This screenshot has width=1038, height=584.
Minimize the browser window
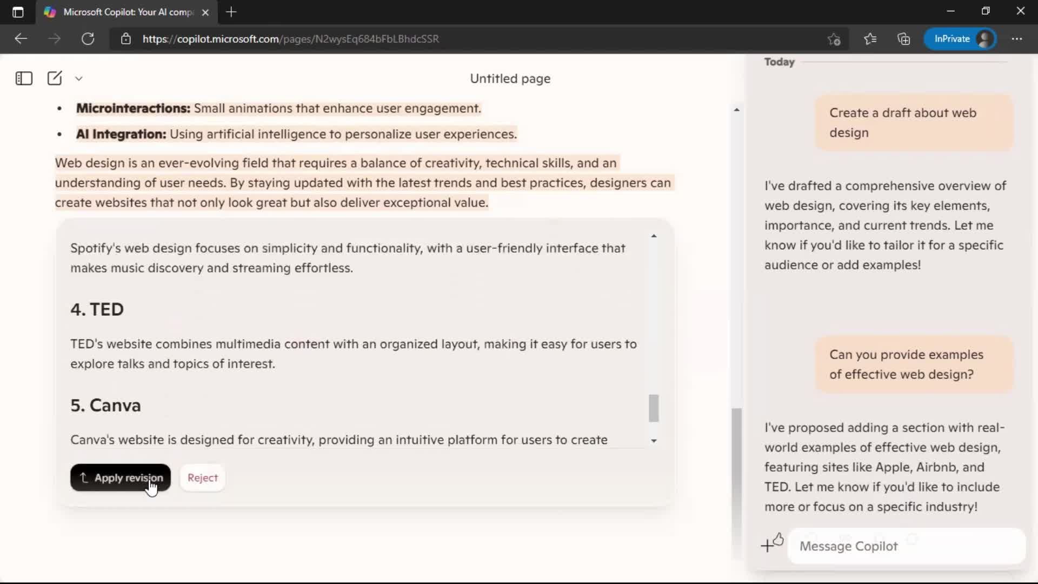pyautogui.click(x=951, y=11)
